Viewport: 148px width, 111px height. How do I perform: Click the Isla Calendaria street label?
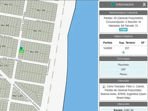pyautogui.click(x=12, y=59)
